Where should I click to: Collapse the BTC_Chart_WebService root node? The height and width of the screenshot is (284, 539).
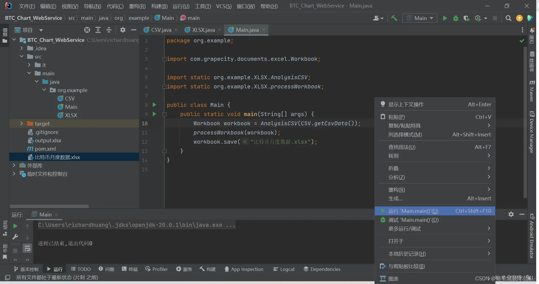point(14,40)
